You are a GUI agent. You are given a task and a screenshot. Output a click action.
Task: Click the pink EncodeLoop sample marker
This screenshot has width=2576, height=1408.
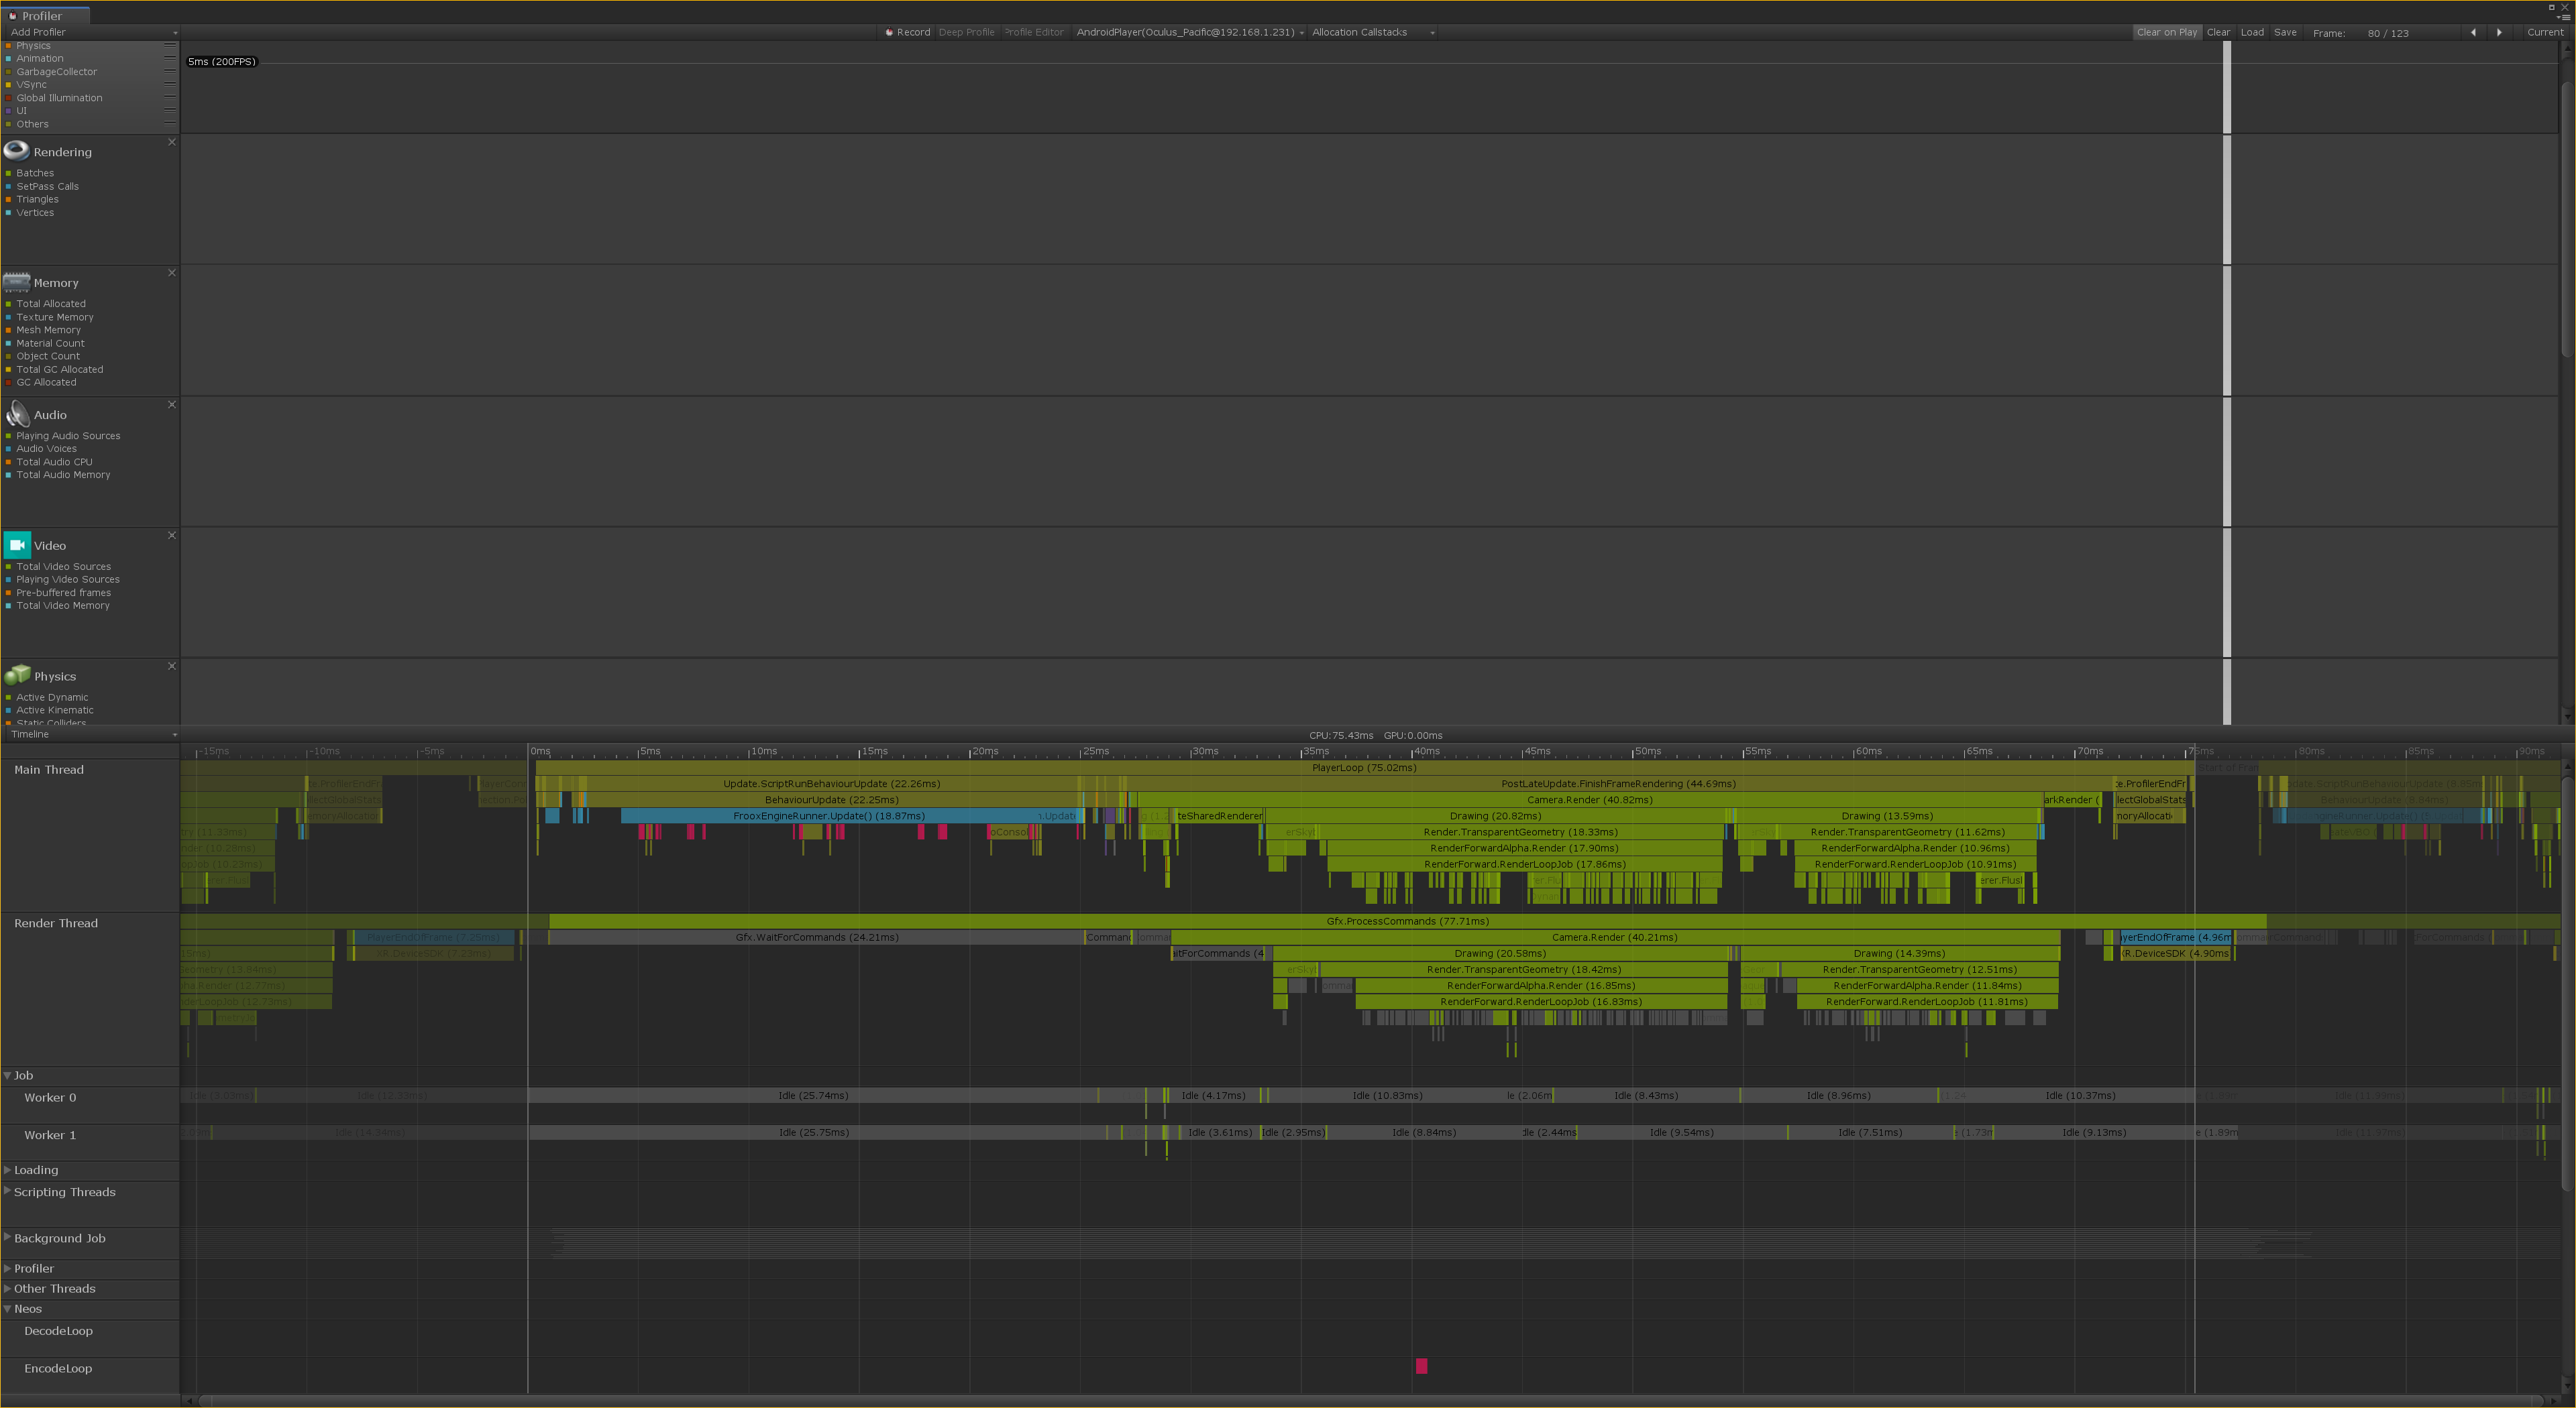tap(1421, 1366)
